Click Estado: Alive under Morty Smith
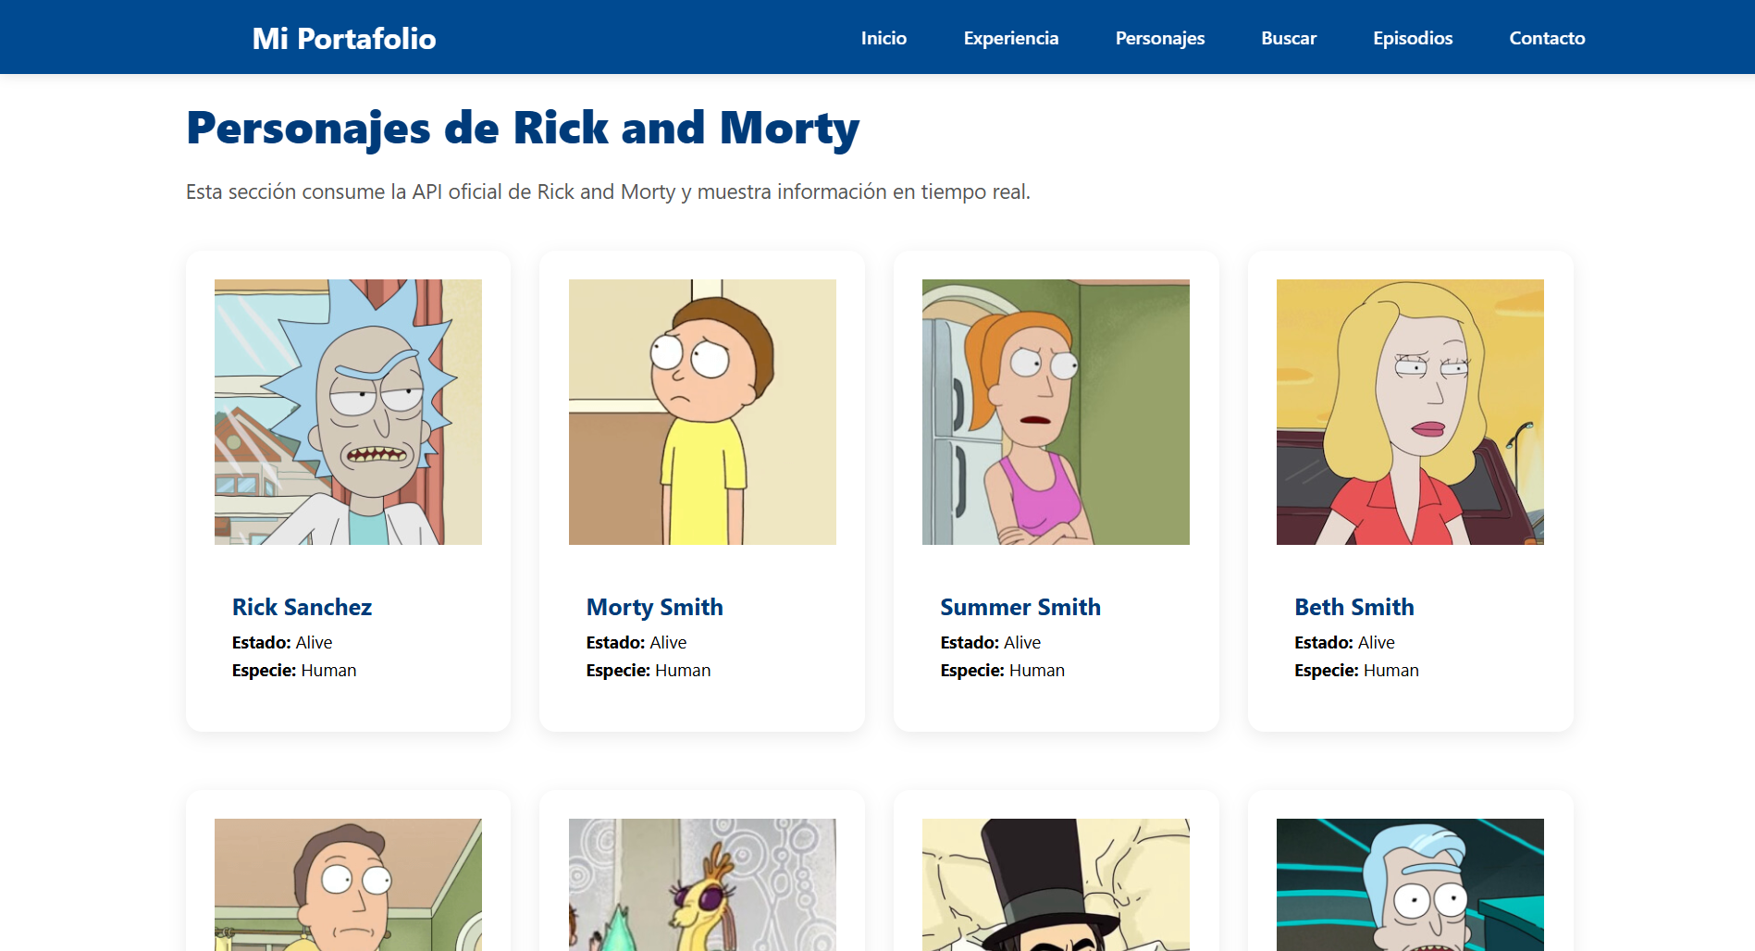Screen dimensions: 1755x951 [636, 642]
